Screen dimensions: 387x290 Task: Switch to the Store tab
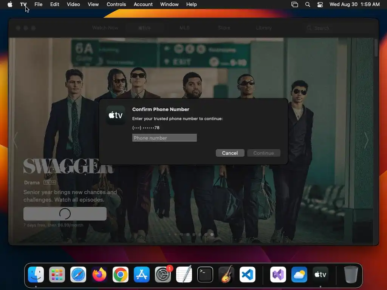click(x=224, y=28)
